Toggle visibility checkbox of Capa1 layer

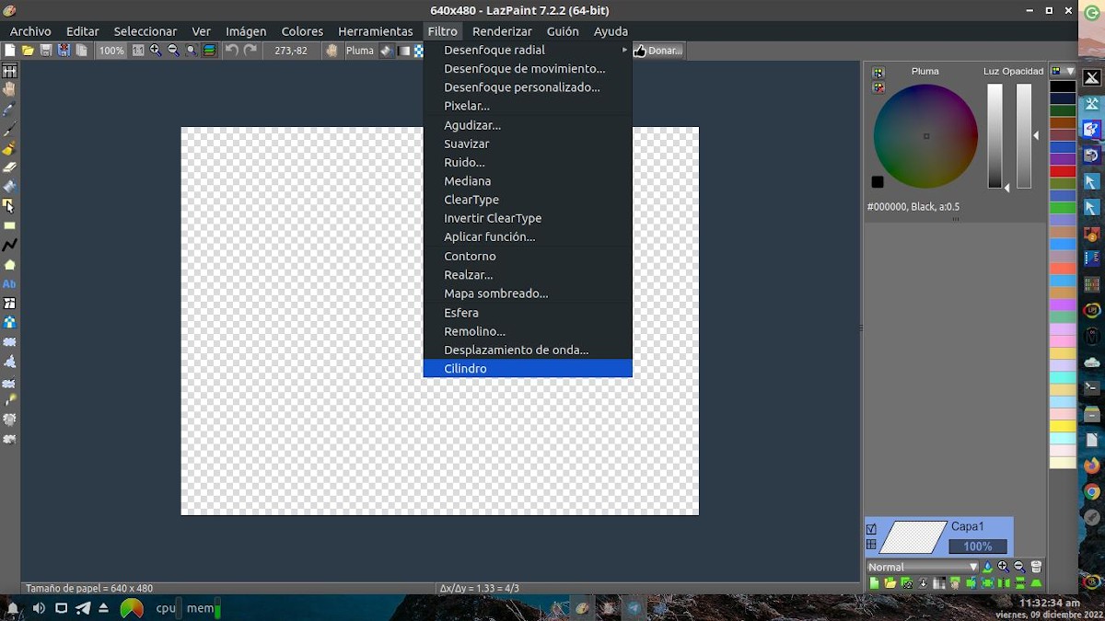tap(871, 529)
